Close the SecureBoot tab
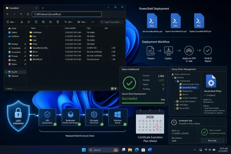Image resolution: width=231 pixels, height=154 pixels. 36,8
